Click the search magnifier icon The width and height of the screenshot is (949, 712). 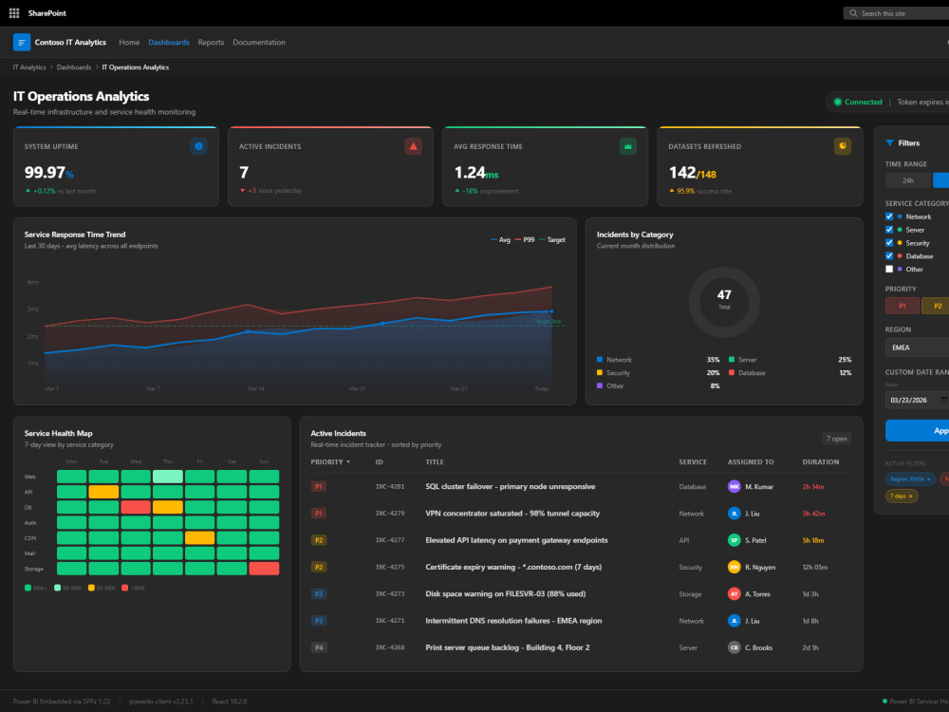click(x=853, y=12)
